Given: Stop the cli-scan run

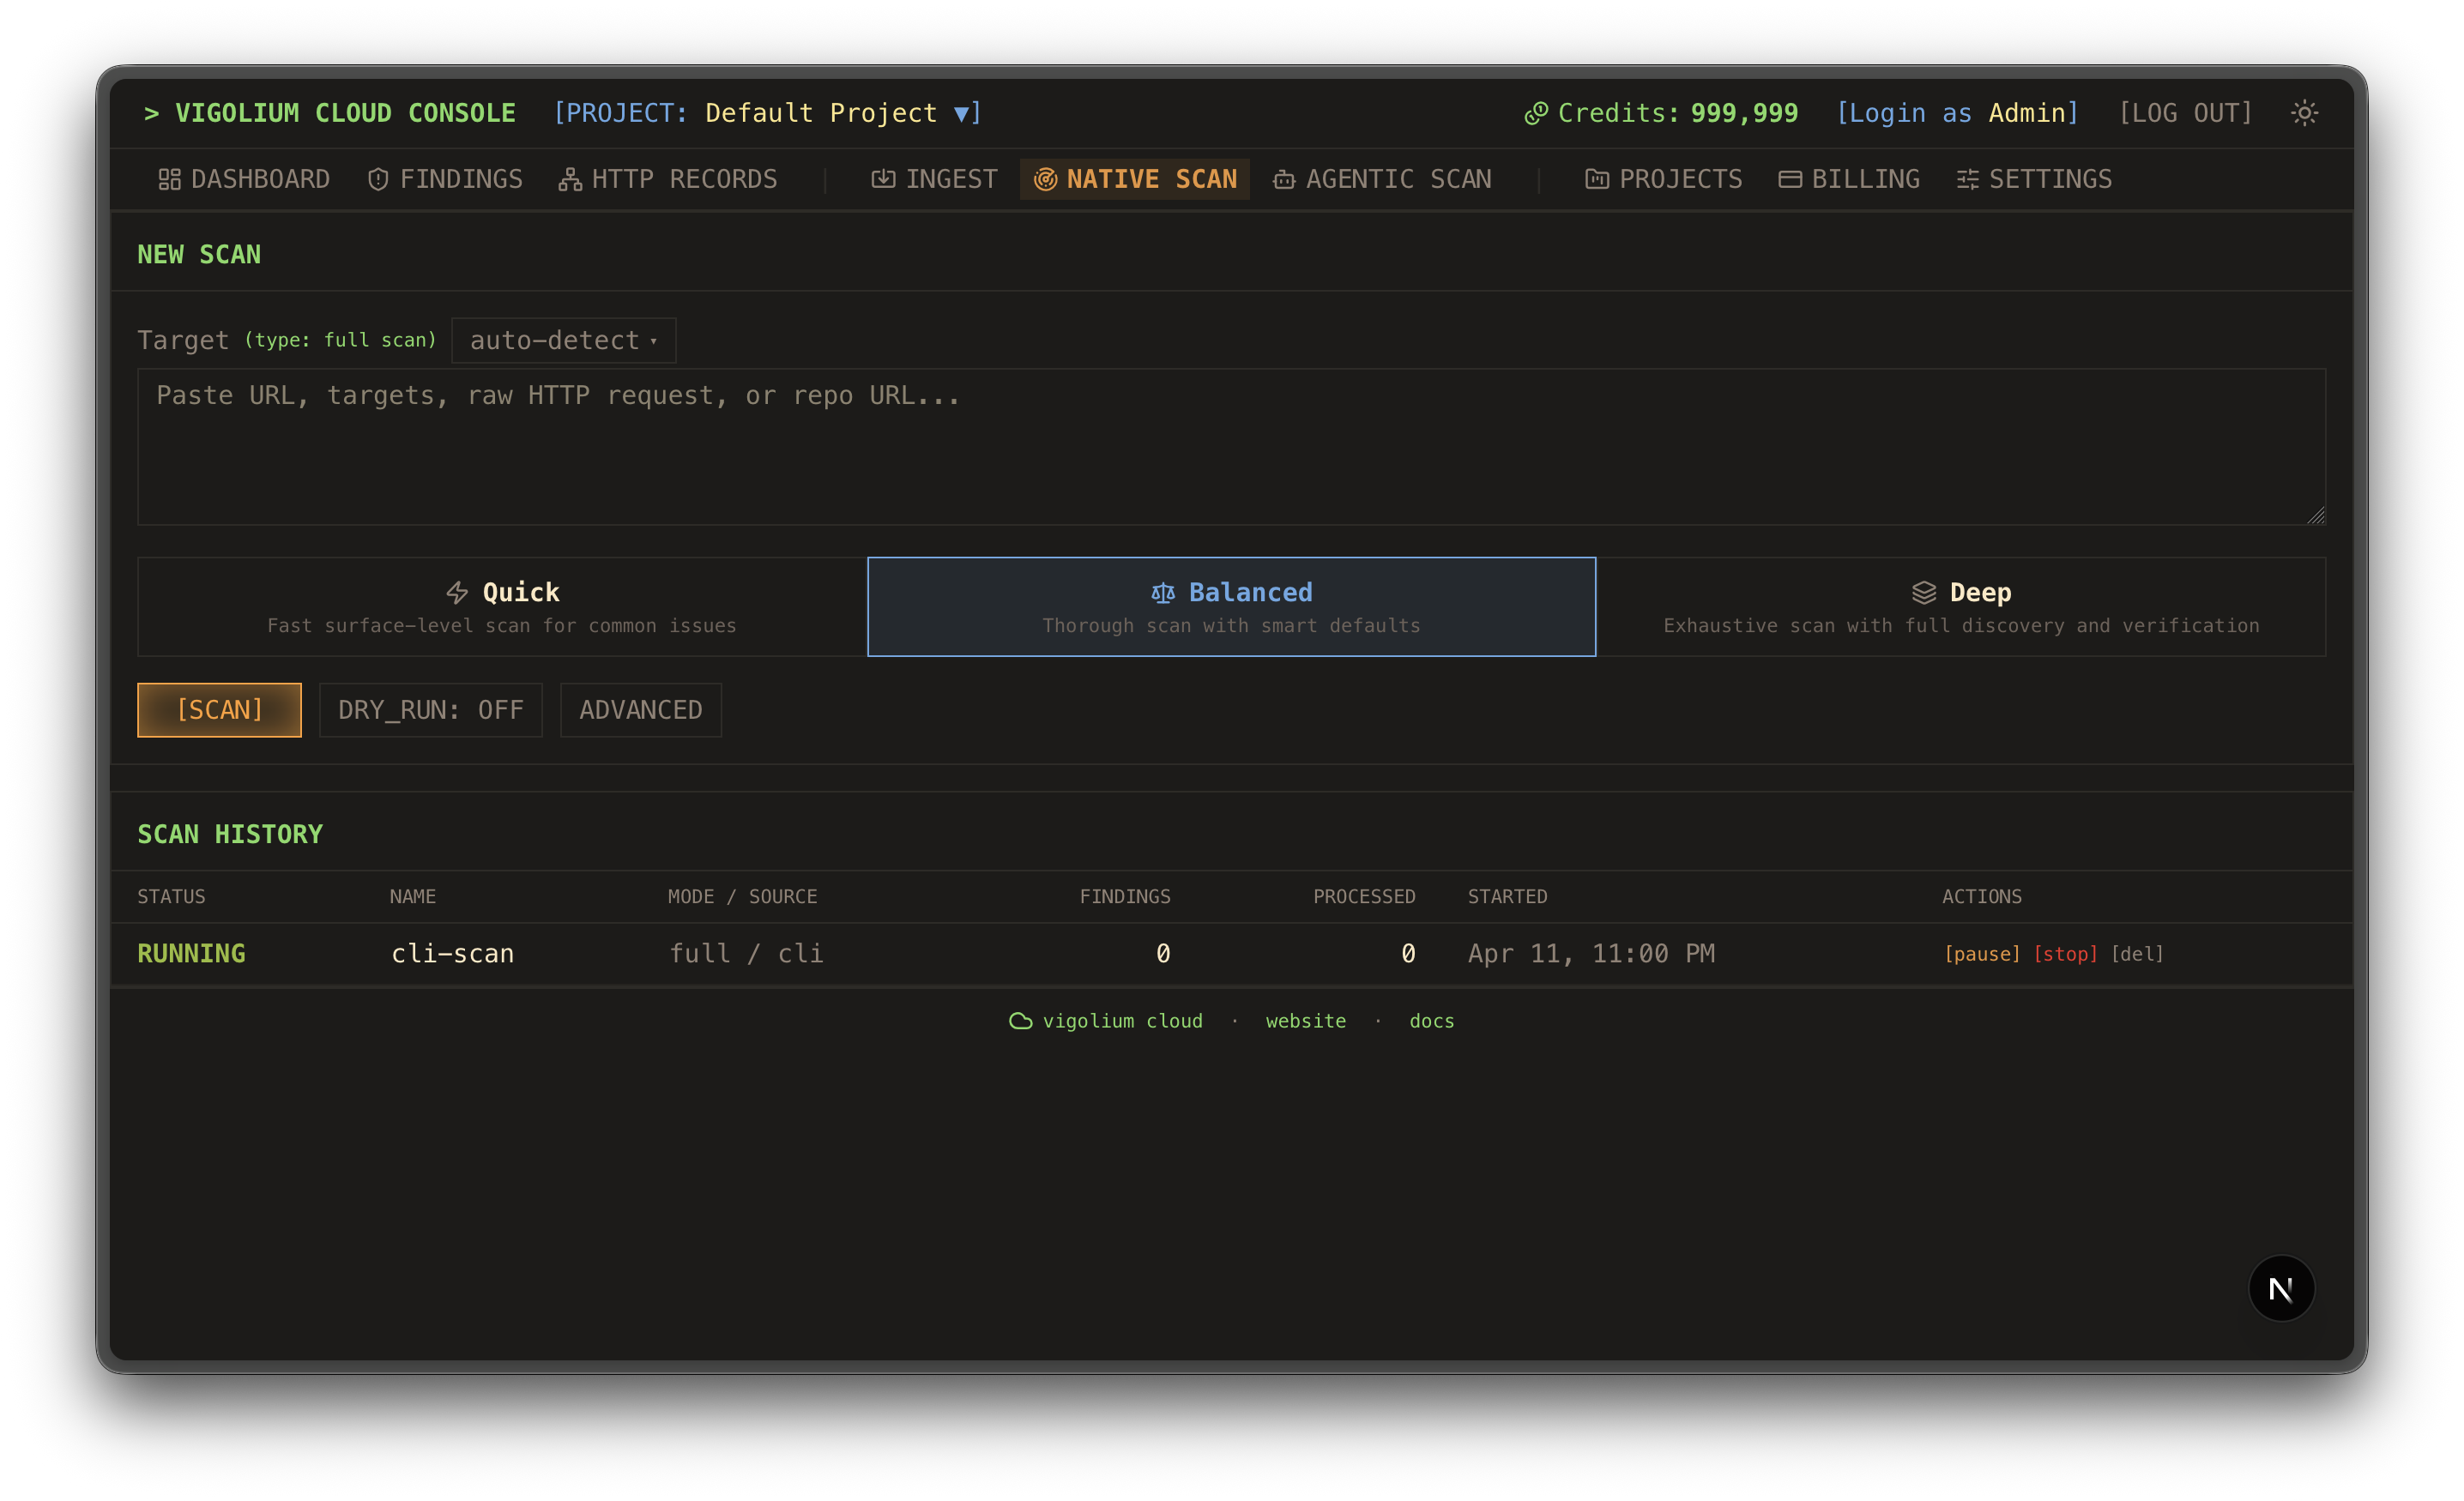Looking at the screenshot, I should coord(2065,954).
